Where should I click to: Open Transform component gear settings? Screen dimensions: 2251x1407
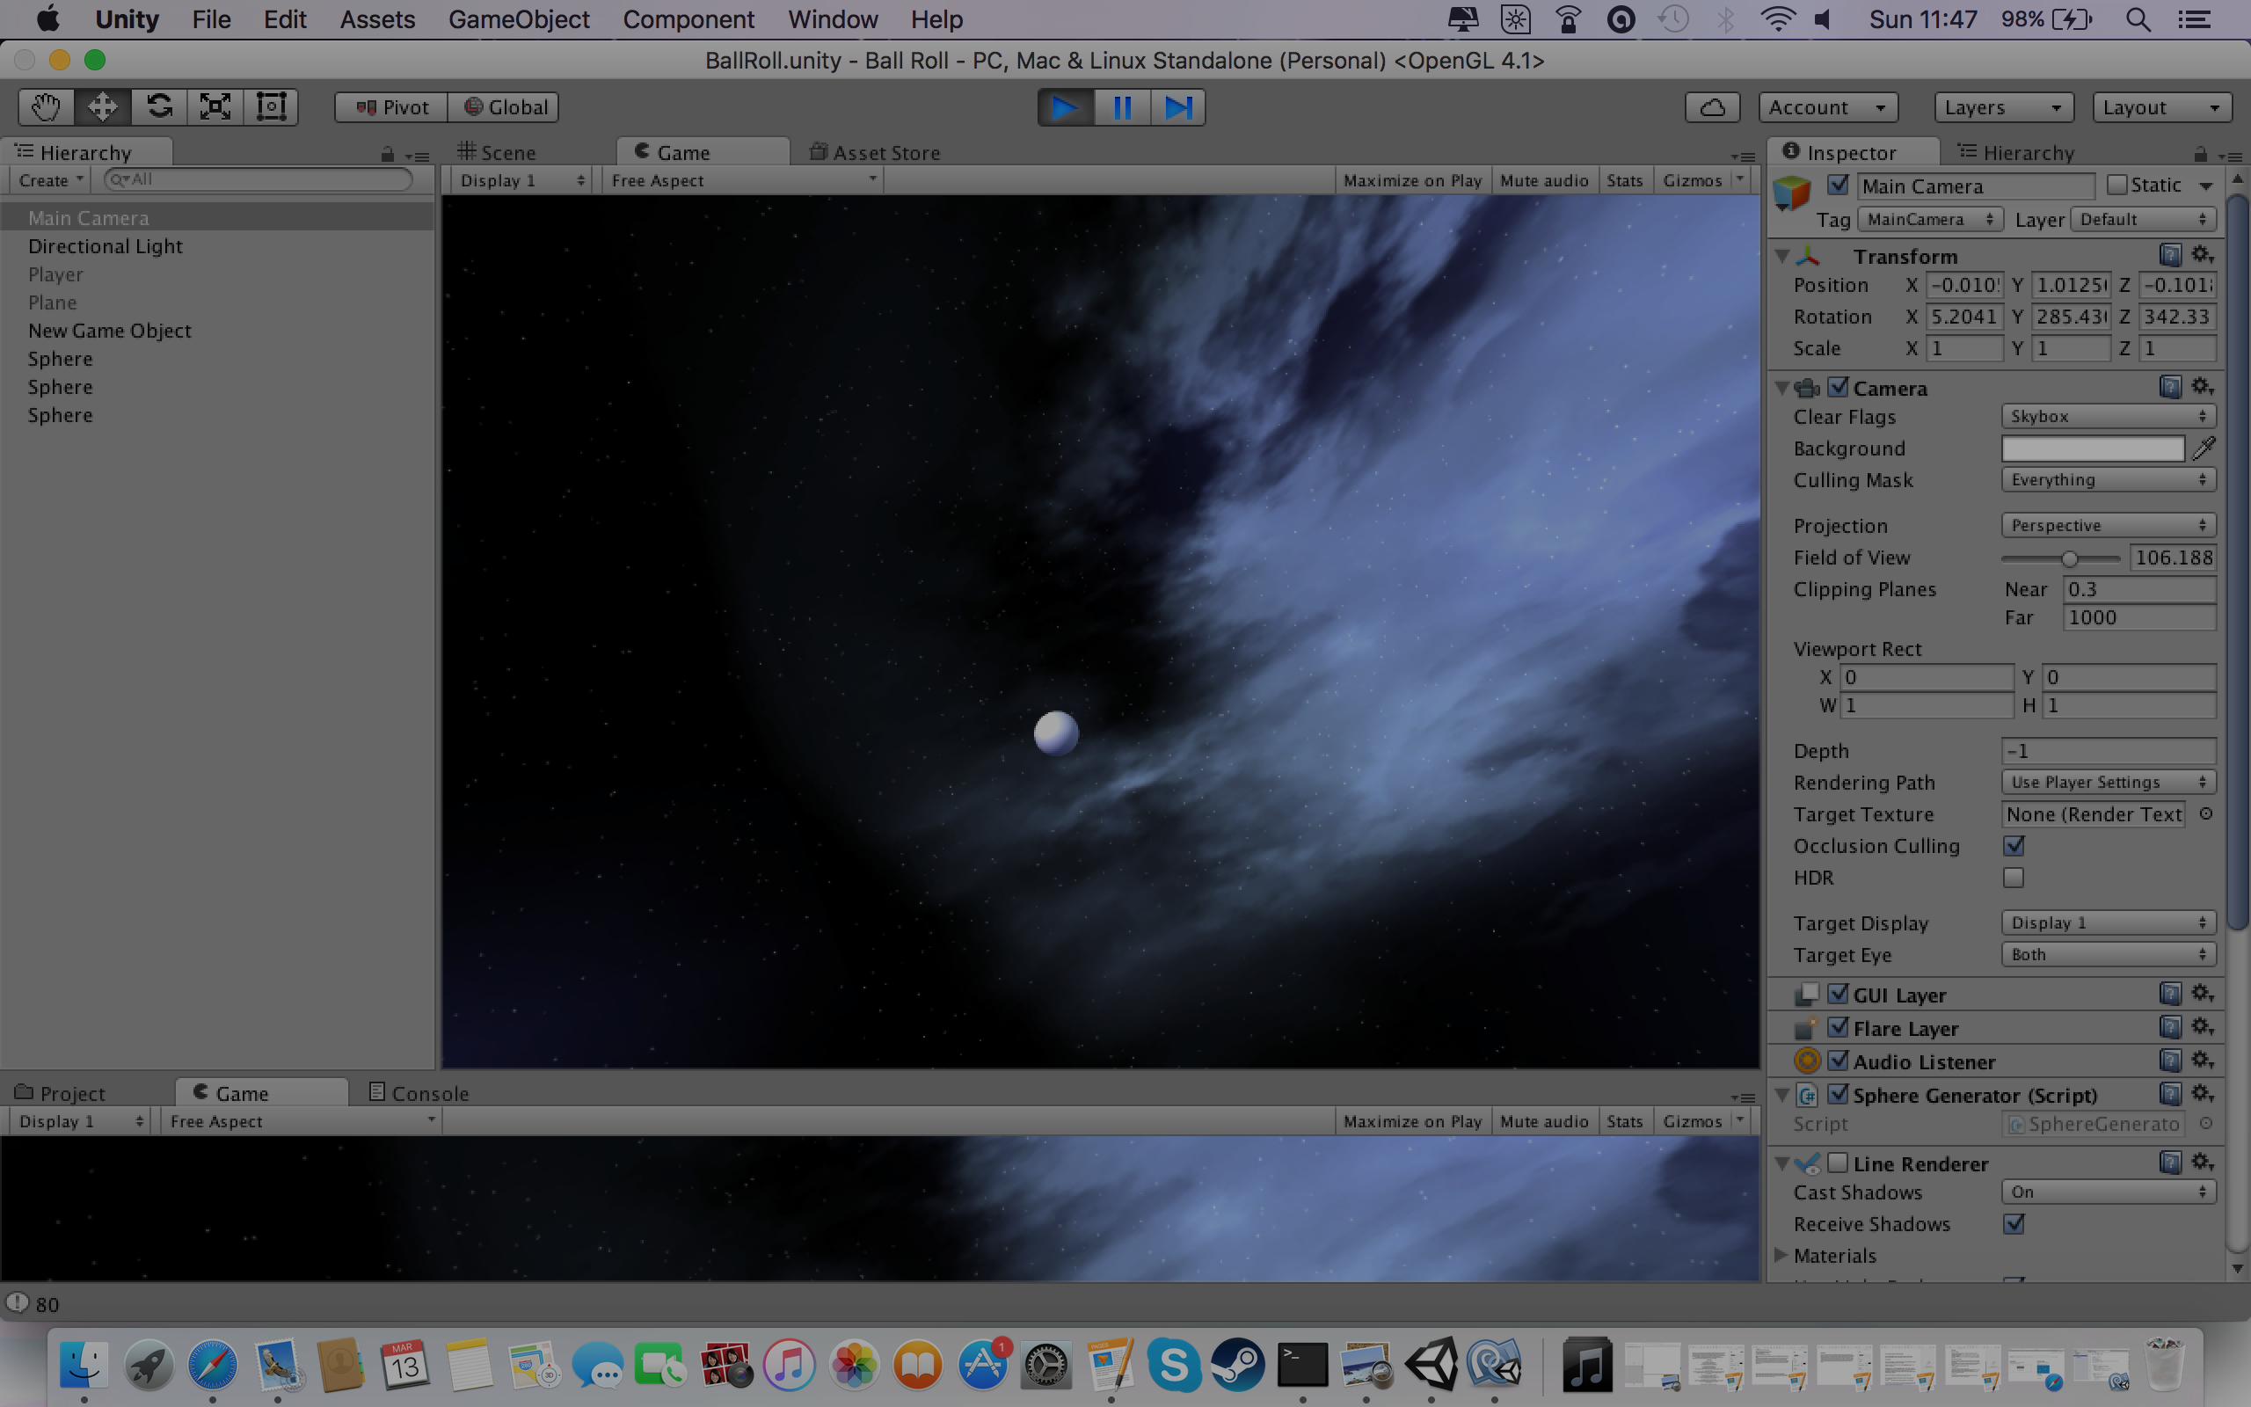point(2202,255)
